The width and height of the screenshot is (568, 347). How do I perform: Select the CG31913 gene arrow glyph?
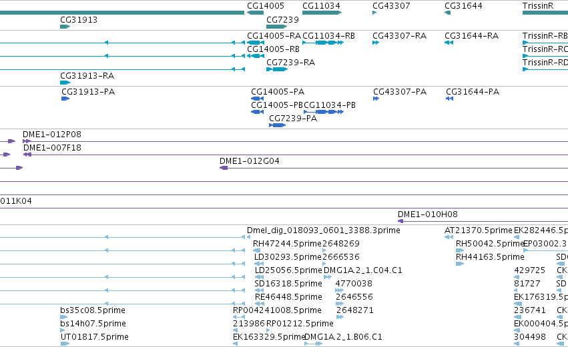tap(65, 27)
